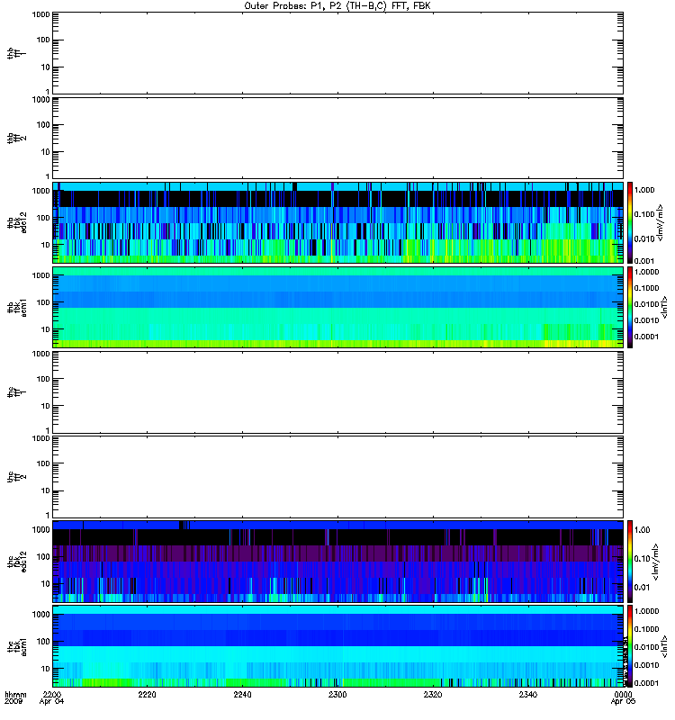Click the '0.0100' label on thb scm1 color bar
Viewport: 675px width, 720px height.
coord(646,304)
